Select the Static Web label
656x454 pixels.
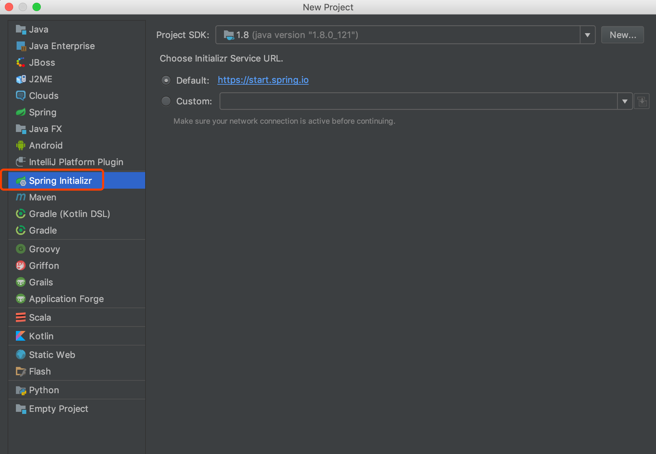[52, 355]
